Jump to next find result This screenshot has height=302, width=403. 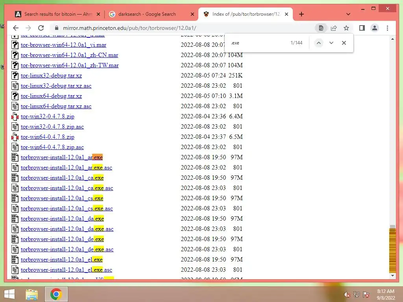click(x=331, y=43)
